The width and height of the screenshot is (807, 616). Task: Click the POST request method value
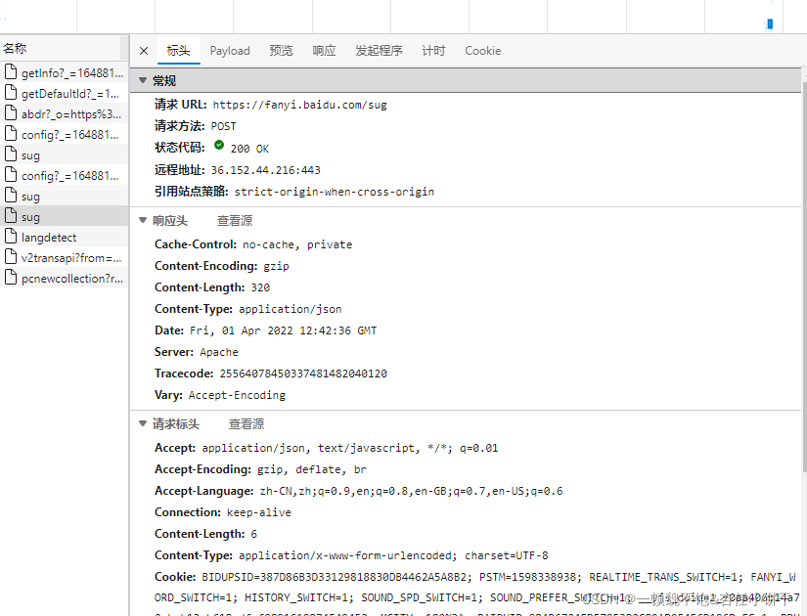click(223, 126)
